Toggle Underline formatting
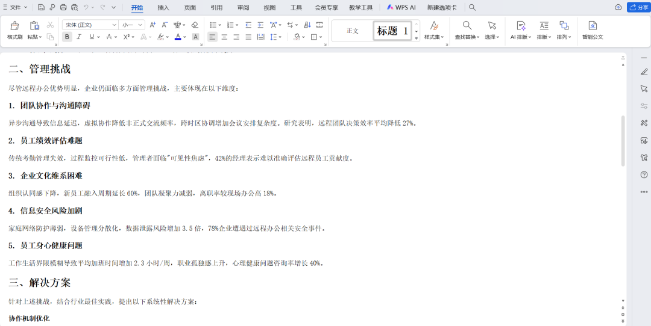 point(92,37)
